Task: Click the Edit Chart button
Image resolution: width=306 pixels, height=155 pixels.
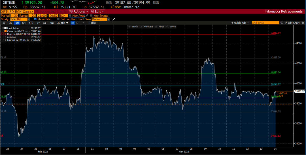Action: (x=292, y=23)
